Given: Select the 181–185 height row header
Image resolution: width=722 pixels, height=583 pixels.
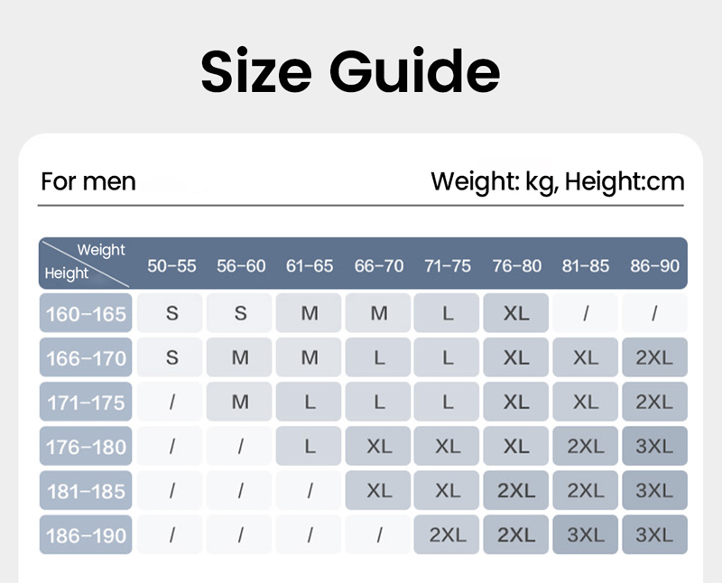Looking at the screenshot, I should pyautogui.click(x=86, y=491).
